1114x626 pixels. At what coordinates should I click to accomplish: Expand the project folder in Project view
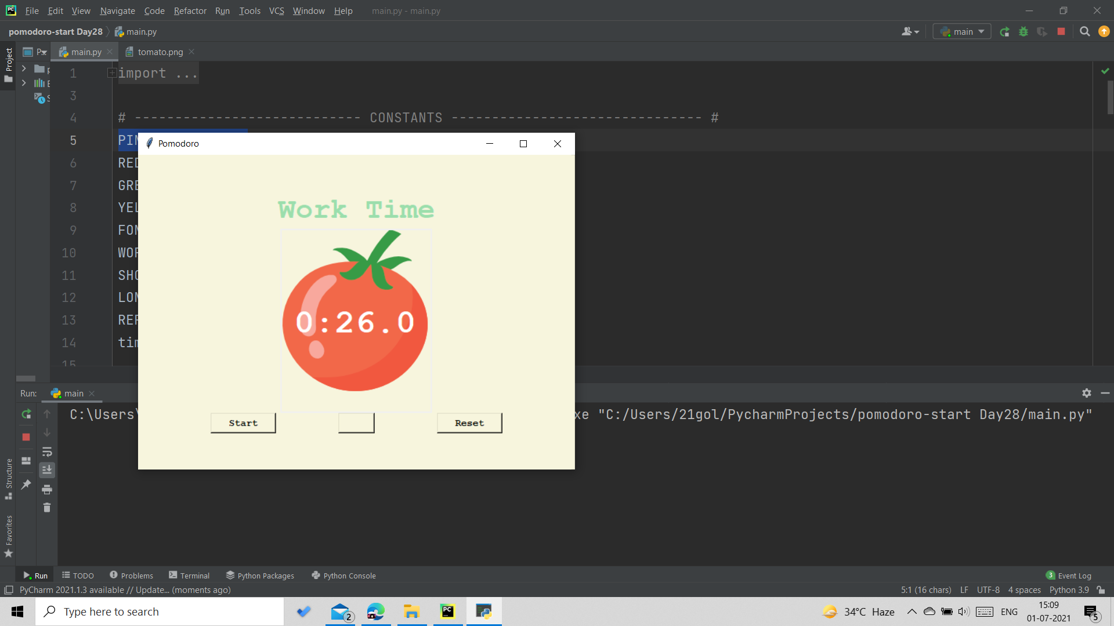[23, 69]
